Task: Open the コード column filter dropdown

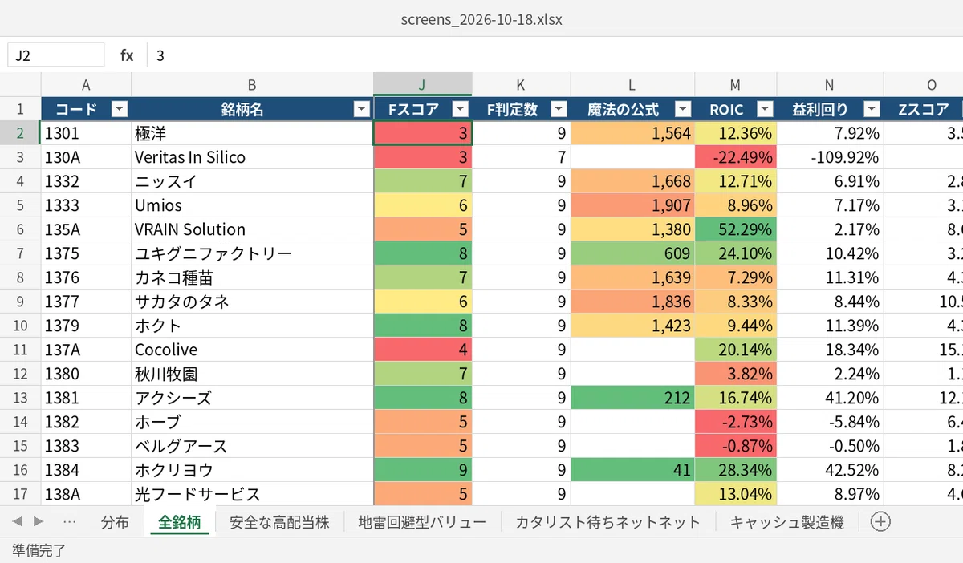Action: (x=120, y=110)
